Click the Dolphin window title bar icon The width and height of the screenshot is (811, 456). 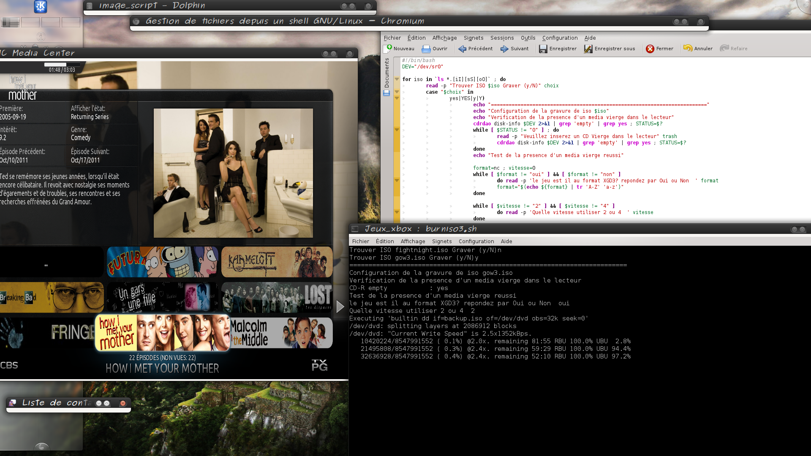click(90, 6)
